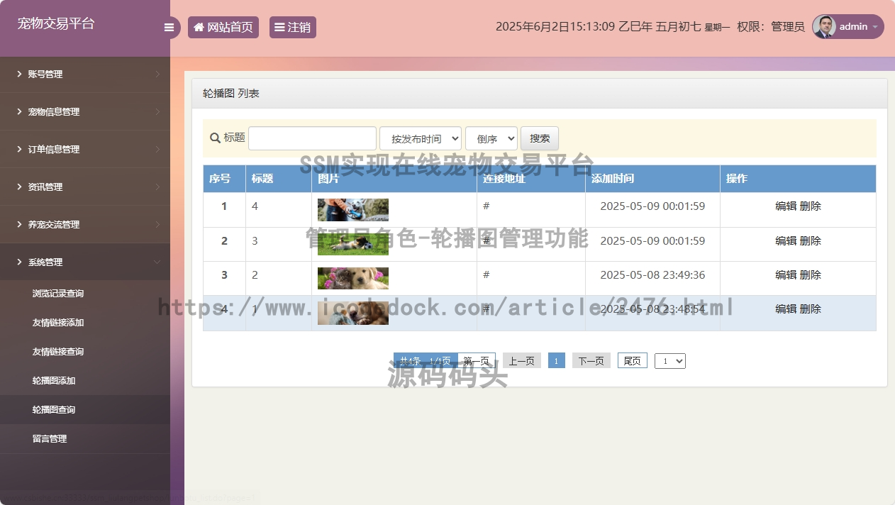Delete row 3 with 删除
This screenshot has width=895, height=505.
pos(811,275)
